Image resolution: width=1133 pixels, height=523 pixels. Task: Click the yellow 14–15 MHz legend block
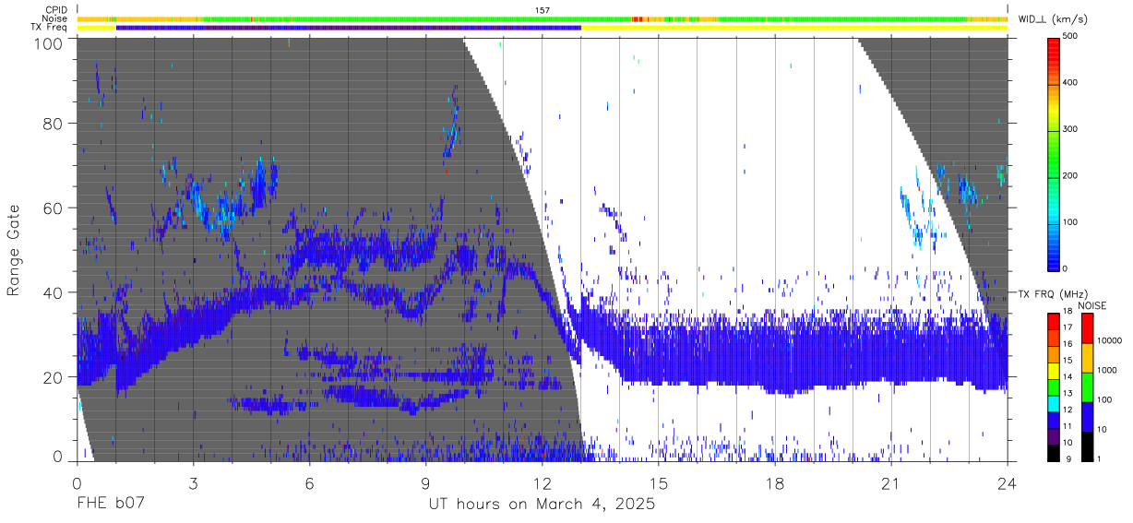click(x=1054, y=371)
